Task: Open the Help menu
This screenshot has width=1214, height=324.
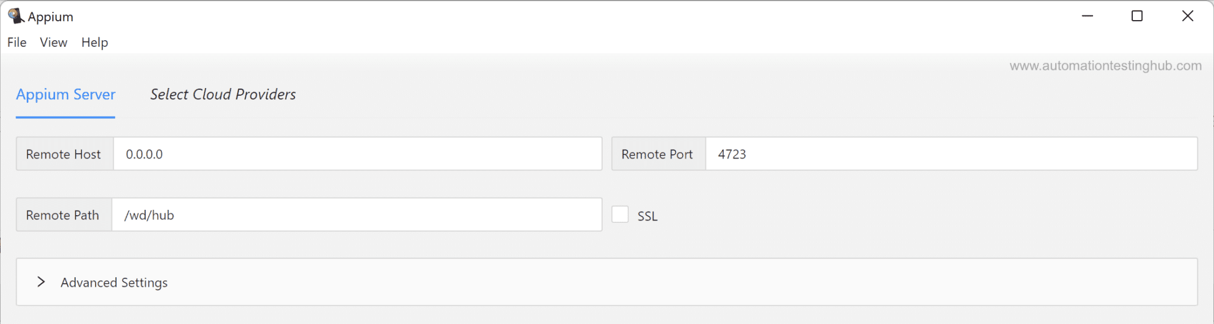Action: point(95,43)
